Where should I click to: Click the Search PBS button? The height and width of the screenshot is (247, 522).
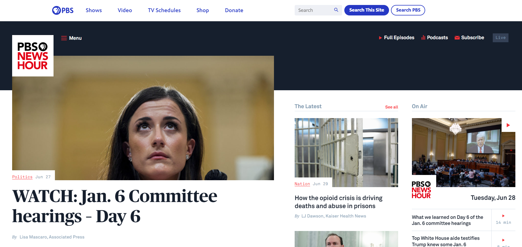click(408, 10)
